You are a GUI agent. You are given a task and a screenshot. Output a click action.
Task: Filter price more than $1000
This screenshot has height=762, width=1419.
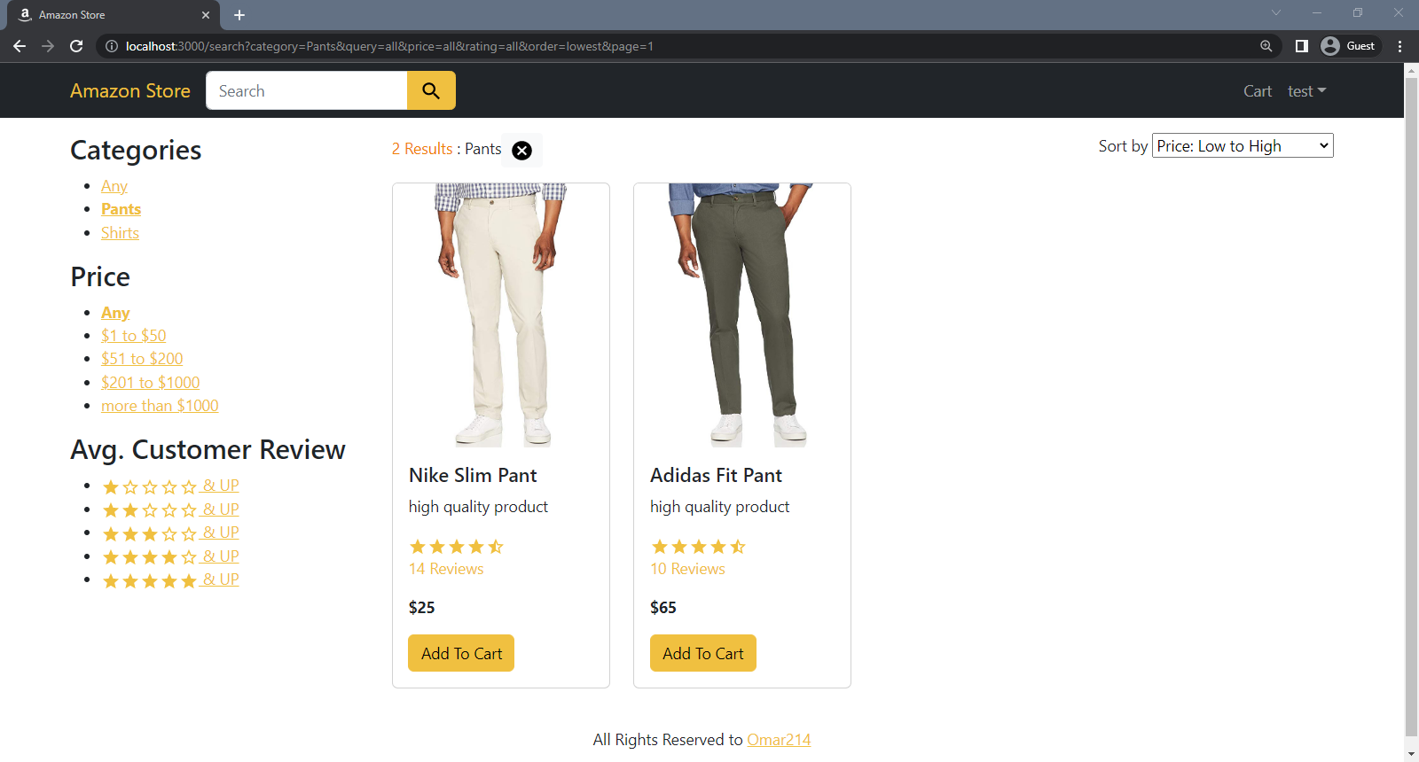(x=160, y=406)
